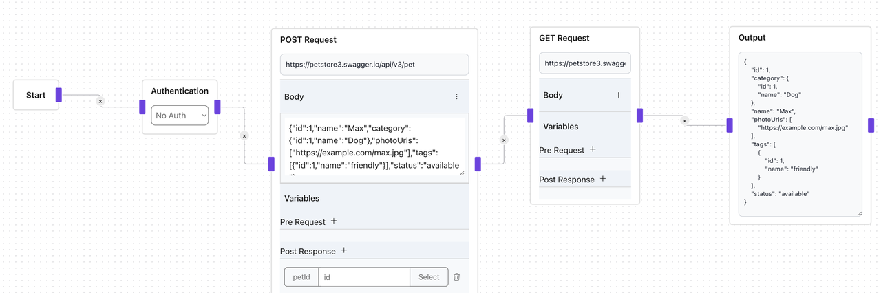881x293 pixels.
Task: Click the POST Request URL field
Action: [x=374, y=65]
